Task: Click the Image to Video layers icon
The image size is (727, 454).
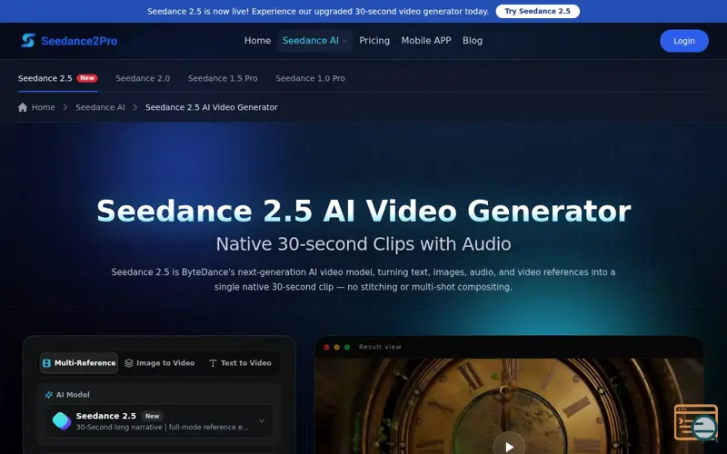Action: [x=129, y=363]
